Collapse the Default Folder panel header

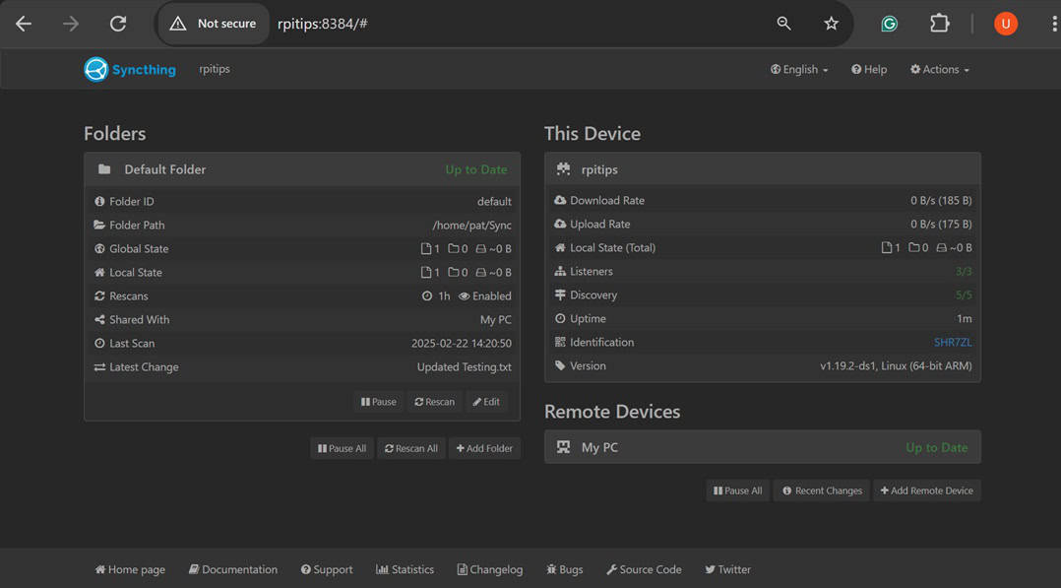[301, 169]
